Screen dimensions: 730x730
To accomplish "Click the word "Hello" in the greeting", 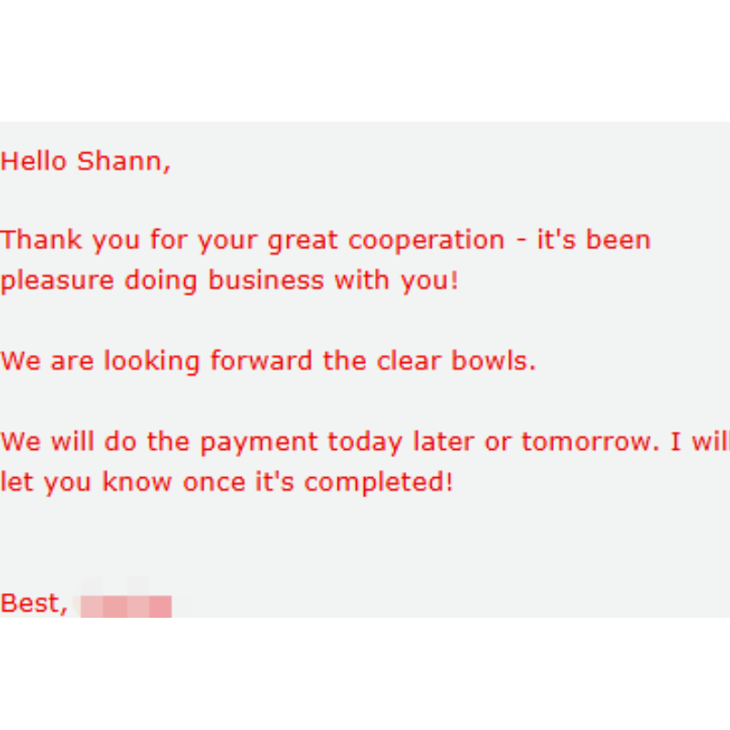I will [x=35, y=162].
